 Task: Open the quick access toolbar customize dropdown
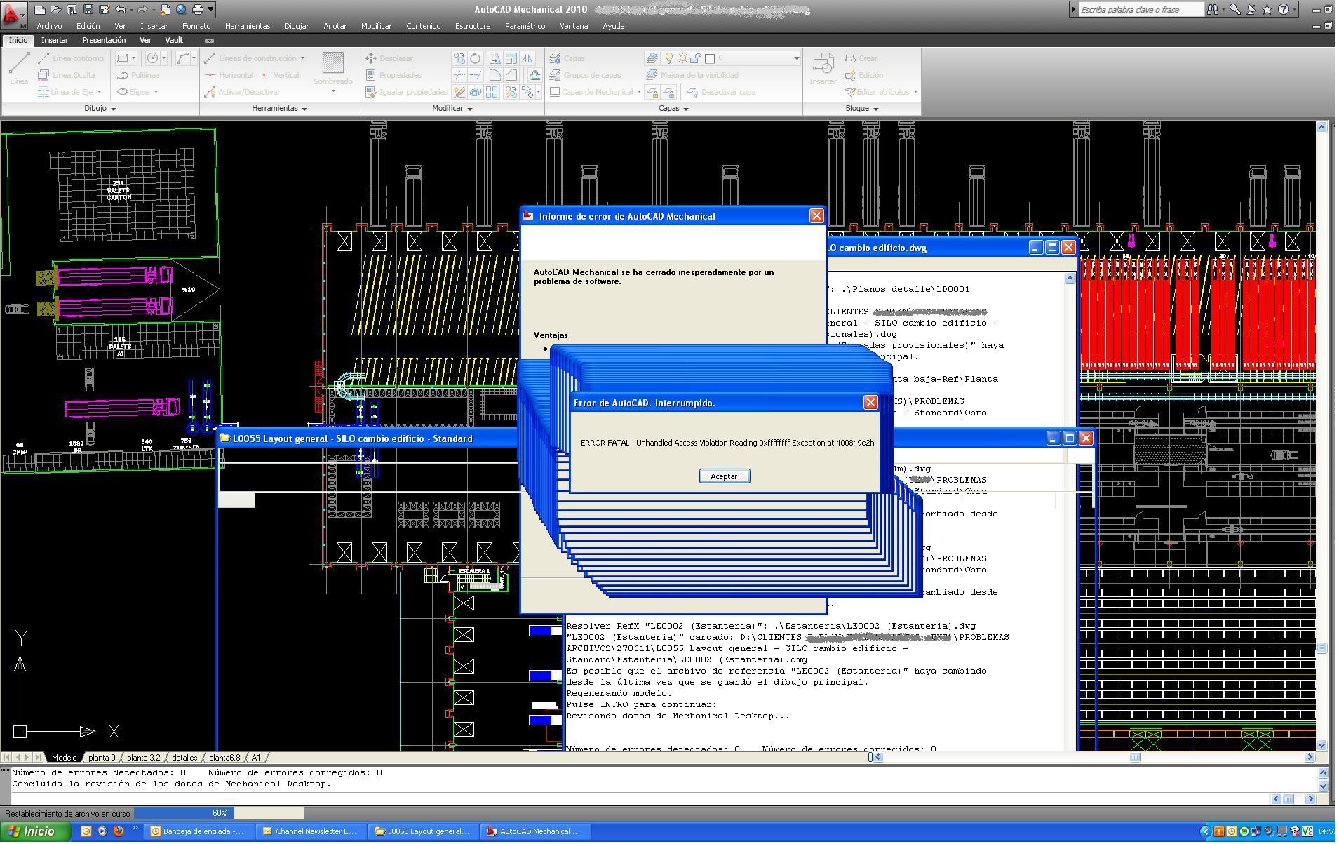pos(210,10)
